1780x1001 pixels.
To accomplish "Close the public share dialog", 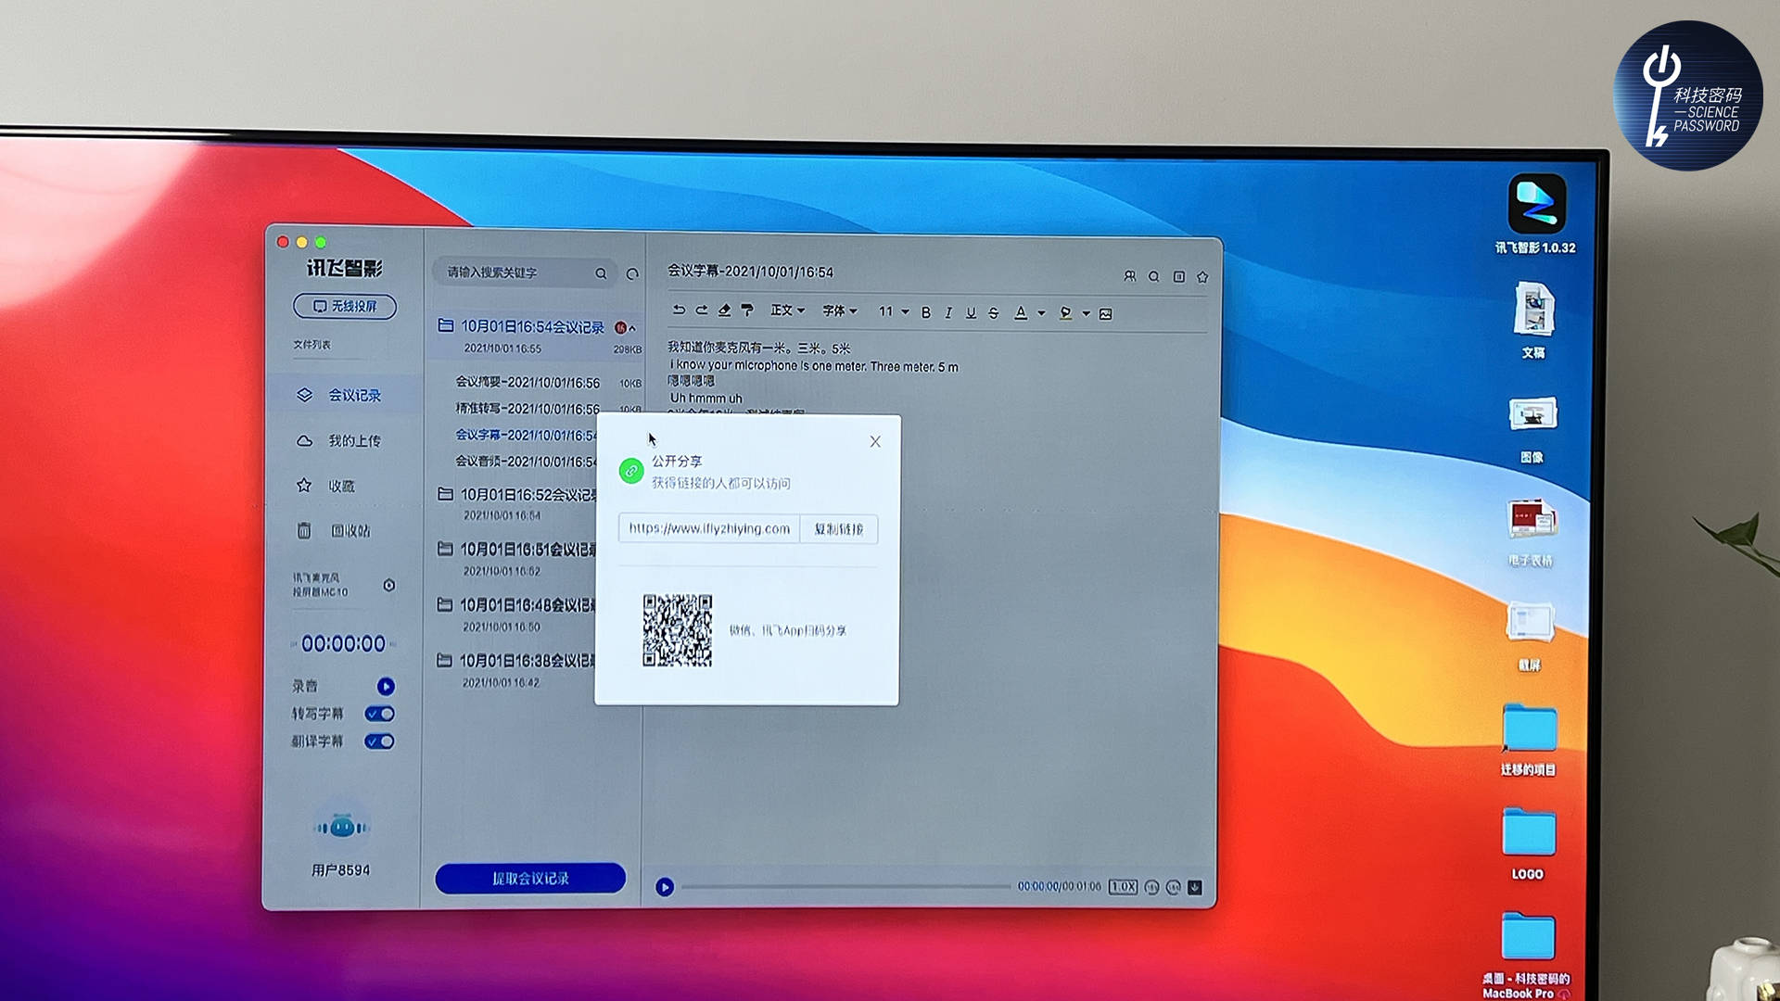I will 875,442.
